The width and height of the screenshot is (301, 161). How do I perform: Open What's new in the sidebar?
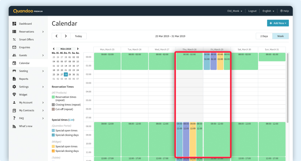[26, 126]
